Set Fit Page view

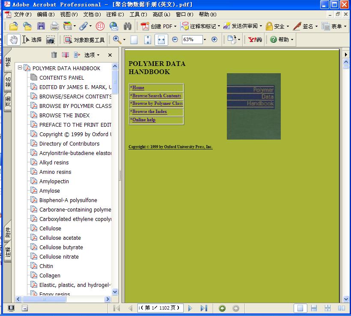(x=148, y=40)
